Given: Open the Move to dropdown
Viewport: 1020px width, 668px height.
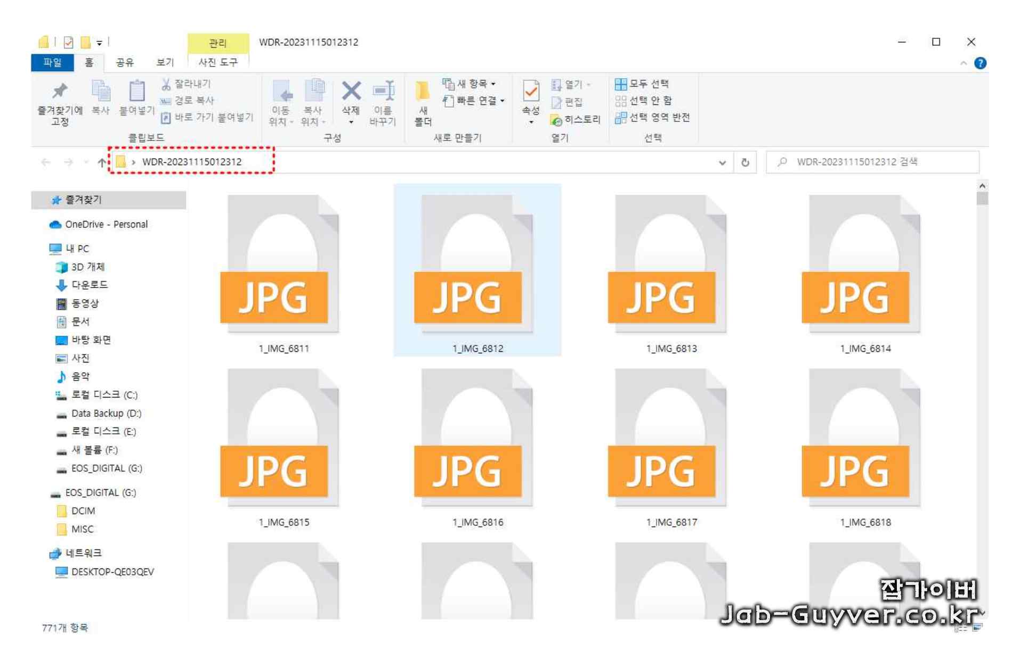Looking at the screenshot, I should click(x=281, y=104).
